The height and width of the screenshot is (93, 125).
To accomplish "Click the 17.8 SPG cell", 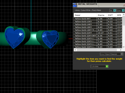I will (119, 33).
